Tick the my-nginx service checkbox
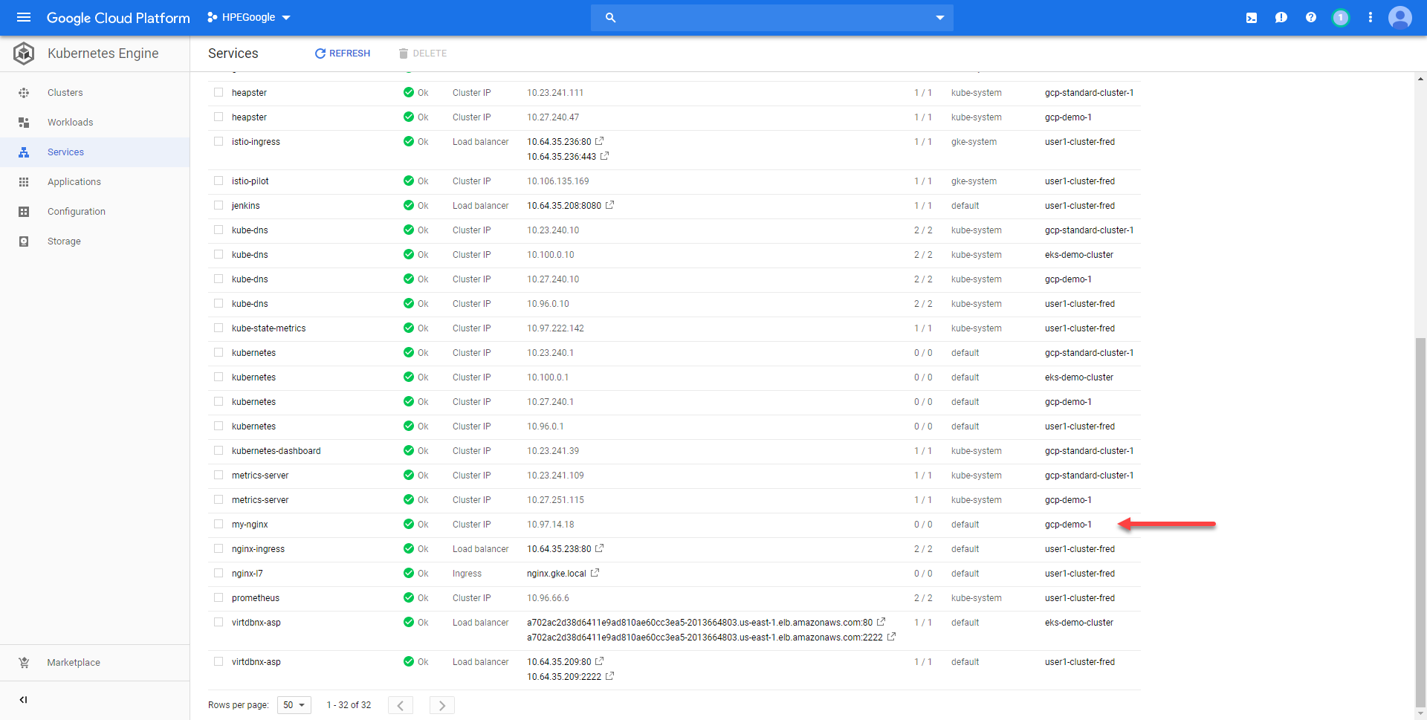Viewport: 1427px width, 720px height. pos(219,524)
